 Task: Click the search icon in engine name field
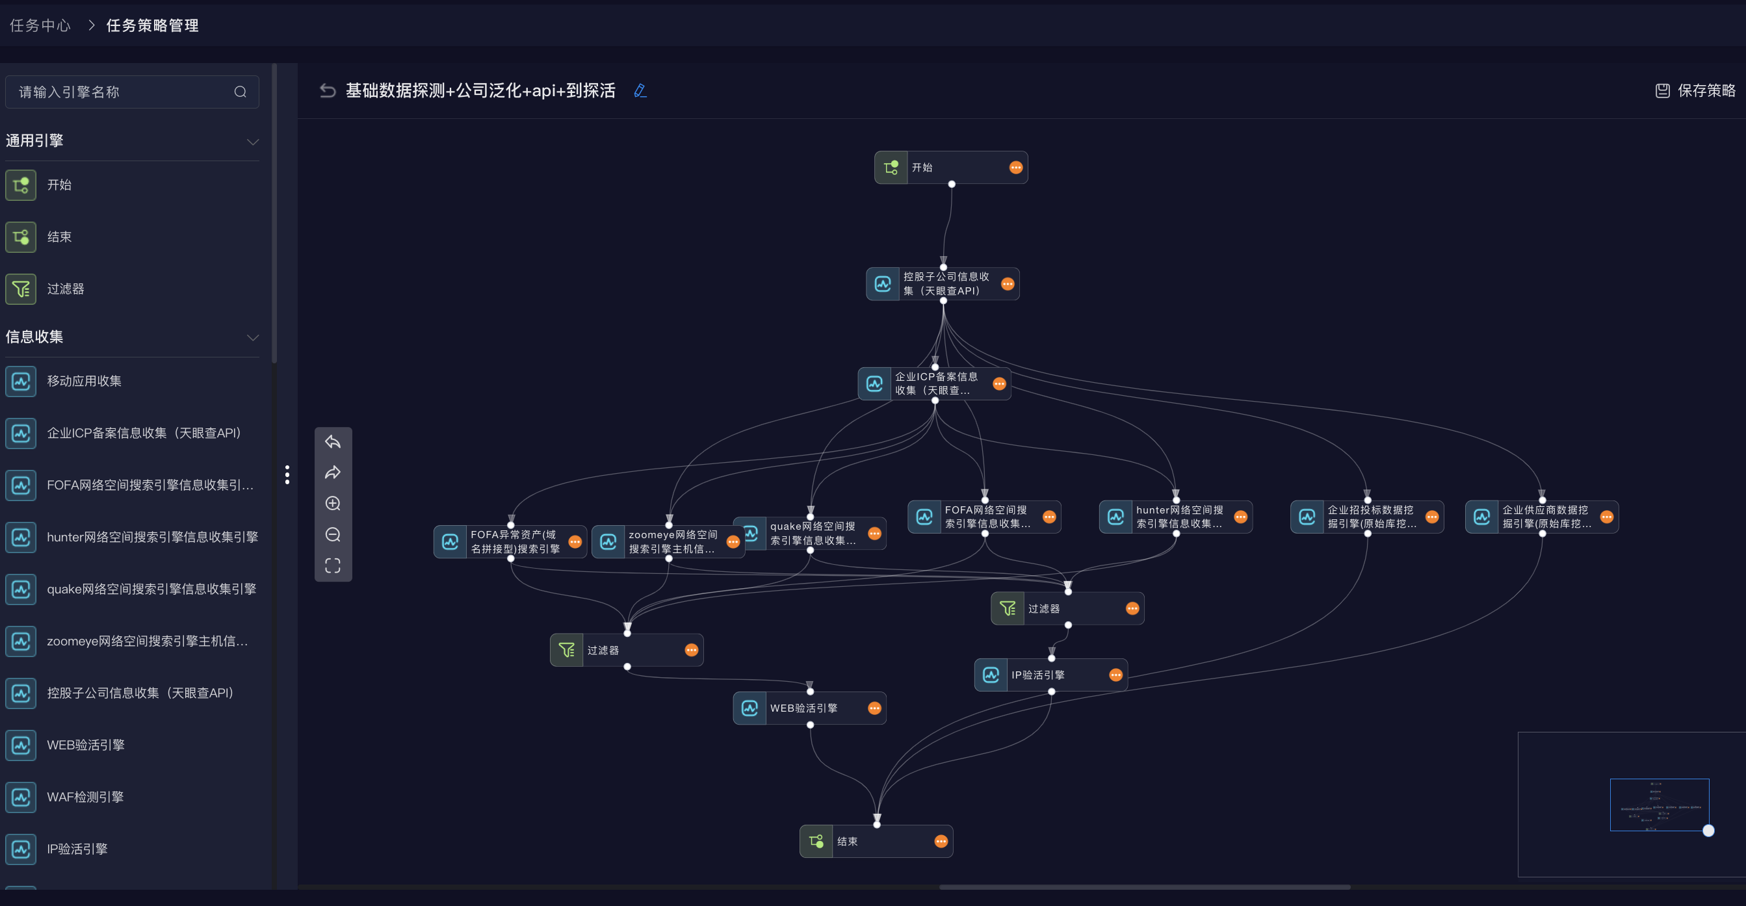pyautogui.click(x=240, y=92)
